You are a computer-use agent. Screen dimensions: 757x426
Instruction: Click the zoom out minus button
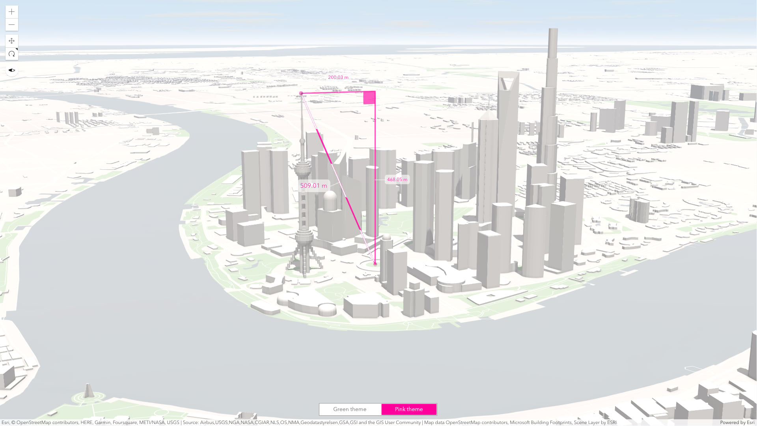coord(12,25)
